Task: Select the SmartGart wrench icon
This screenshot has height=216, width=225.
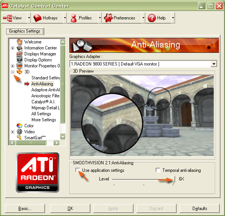Action: [19, 137]
